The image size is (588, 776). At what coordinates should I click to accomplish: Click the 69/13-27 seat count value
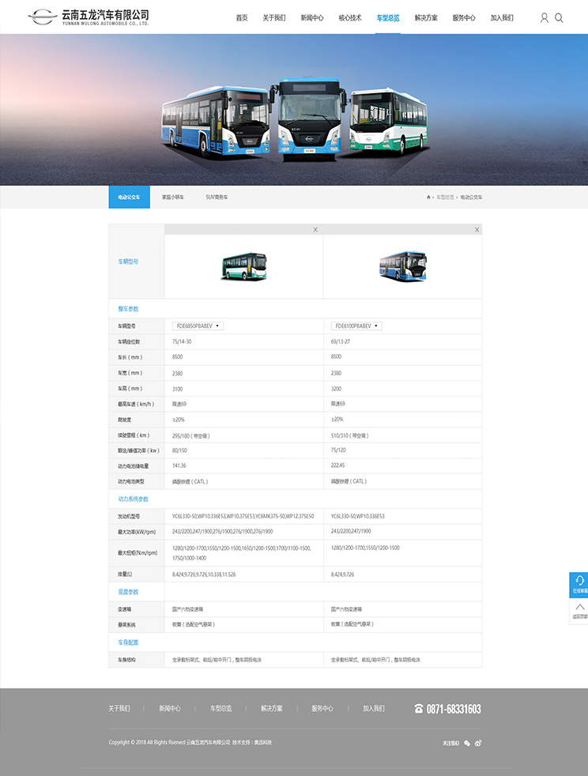pos(341,341)
